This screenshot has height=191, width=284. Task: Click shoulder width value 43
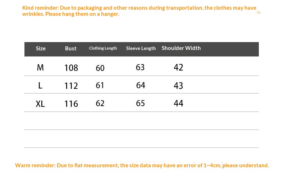click(178, 86)
